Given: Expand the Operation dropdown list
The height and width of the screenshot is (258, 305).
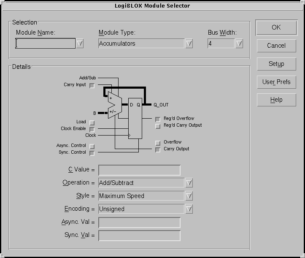Looking at the screenshot, I should pyautogui.click(x=189, y=183).
